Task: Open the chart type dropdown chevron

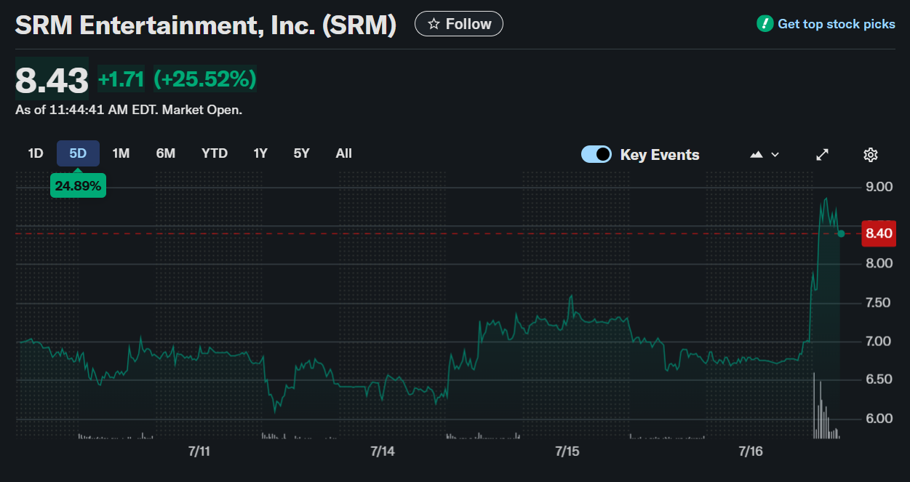Action: [775, 154]
